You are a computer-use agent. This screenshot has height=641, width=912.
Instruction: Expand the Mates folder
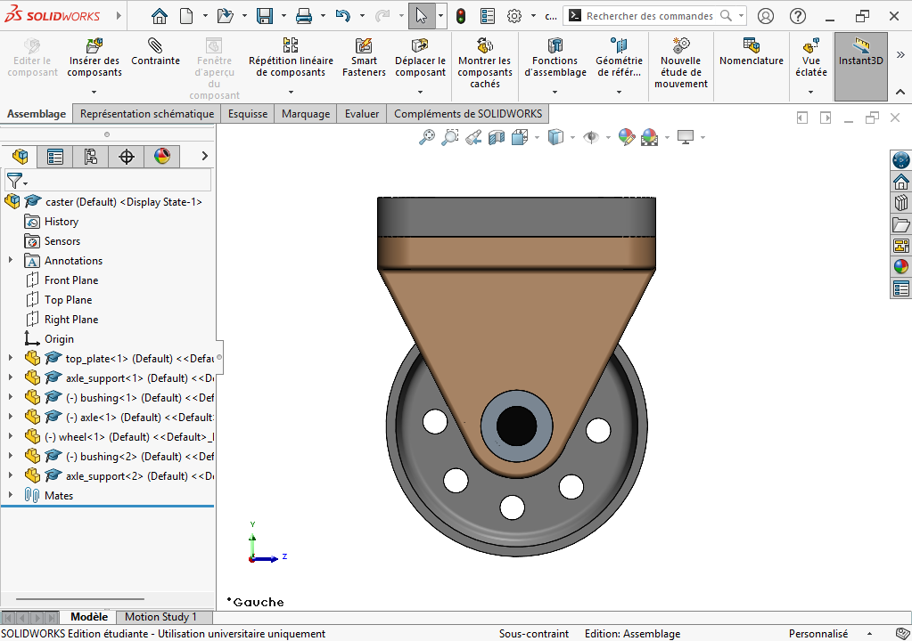(11, 495)
